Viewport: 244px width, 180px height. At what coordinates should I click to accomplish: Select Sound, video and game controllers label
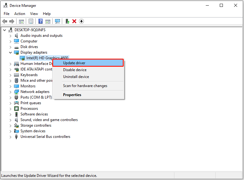pyautogui.click(x=49, y=120)
